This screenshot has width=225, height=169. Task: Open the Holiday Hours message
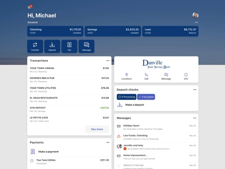point(156,127)
